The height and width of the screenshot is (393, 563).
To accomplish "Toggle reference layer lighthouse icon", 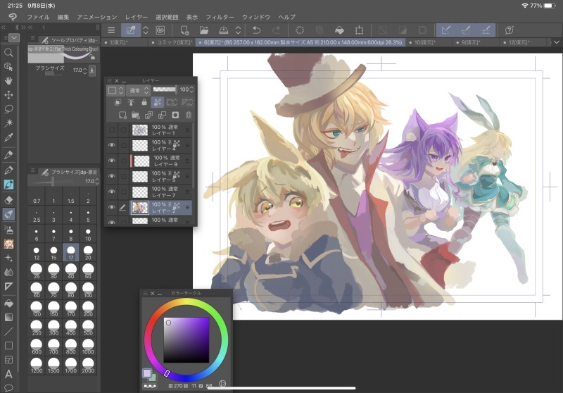I will (131, 102).
